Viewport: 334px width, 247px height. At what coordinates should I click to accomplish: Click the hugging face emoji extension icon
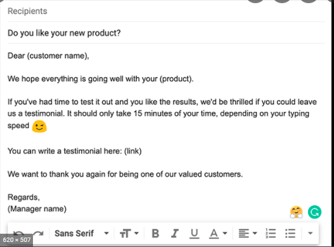297,212
